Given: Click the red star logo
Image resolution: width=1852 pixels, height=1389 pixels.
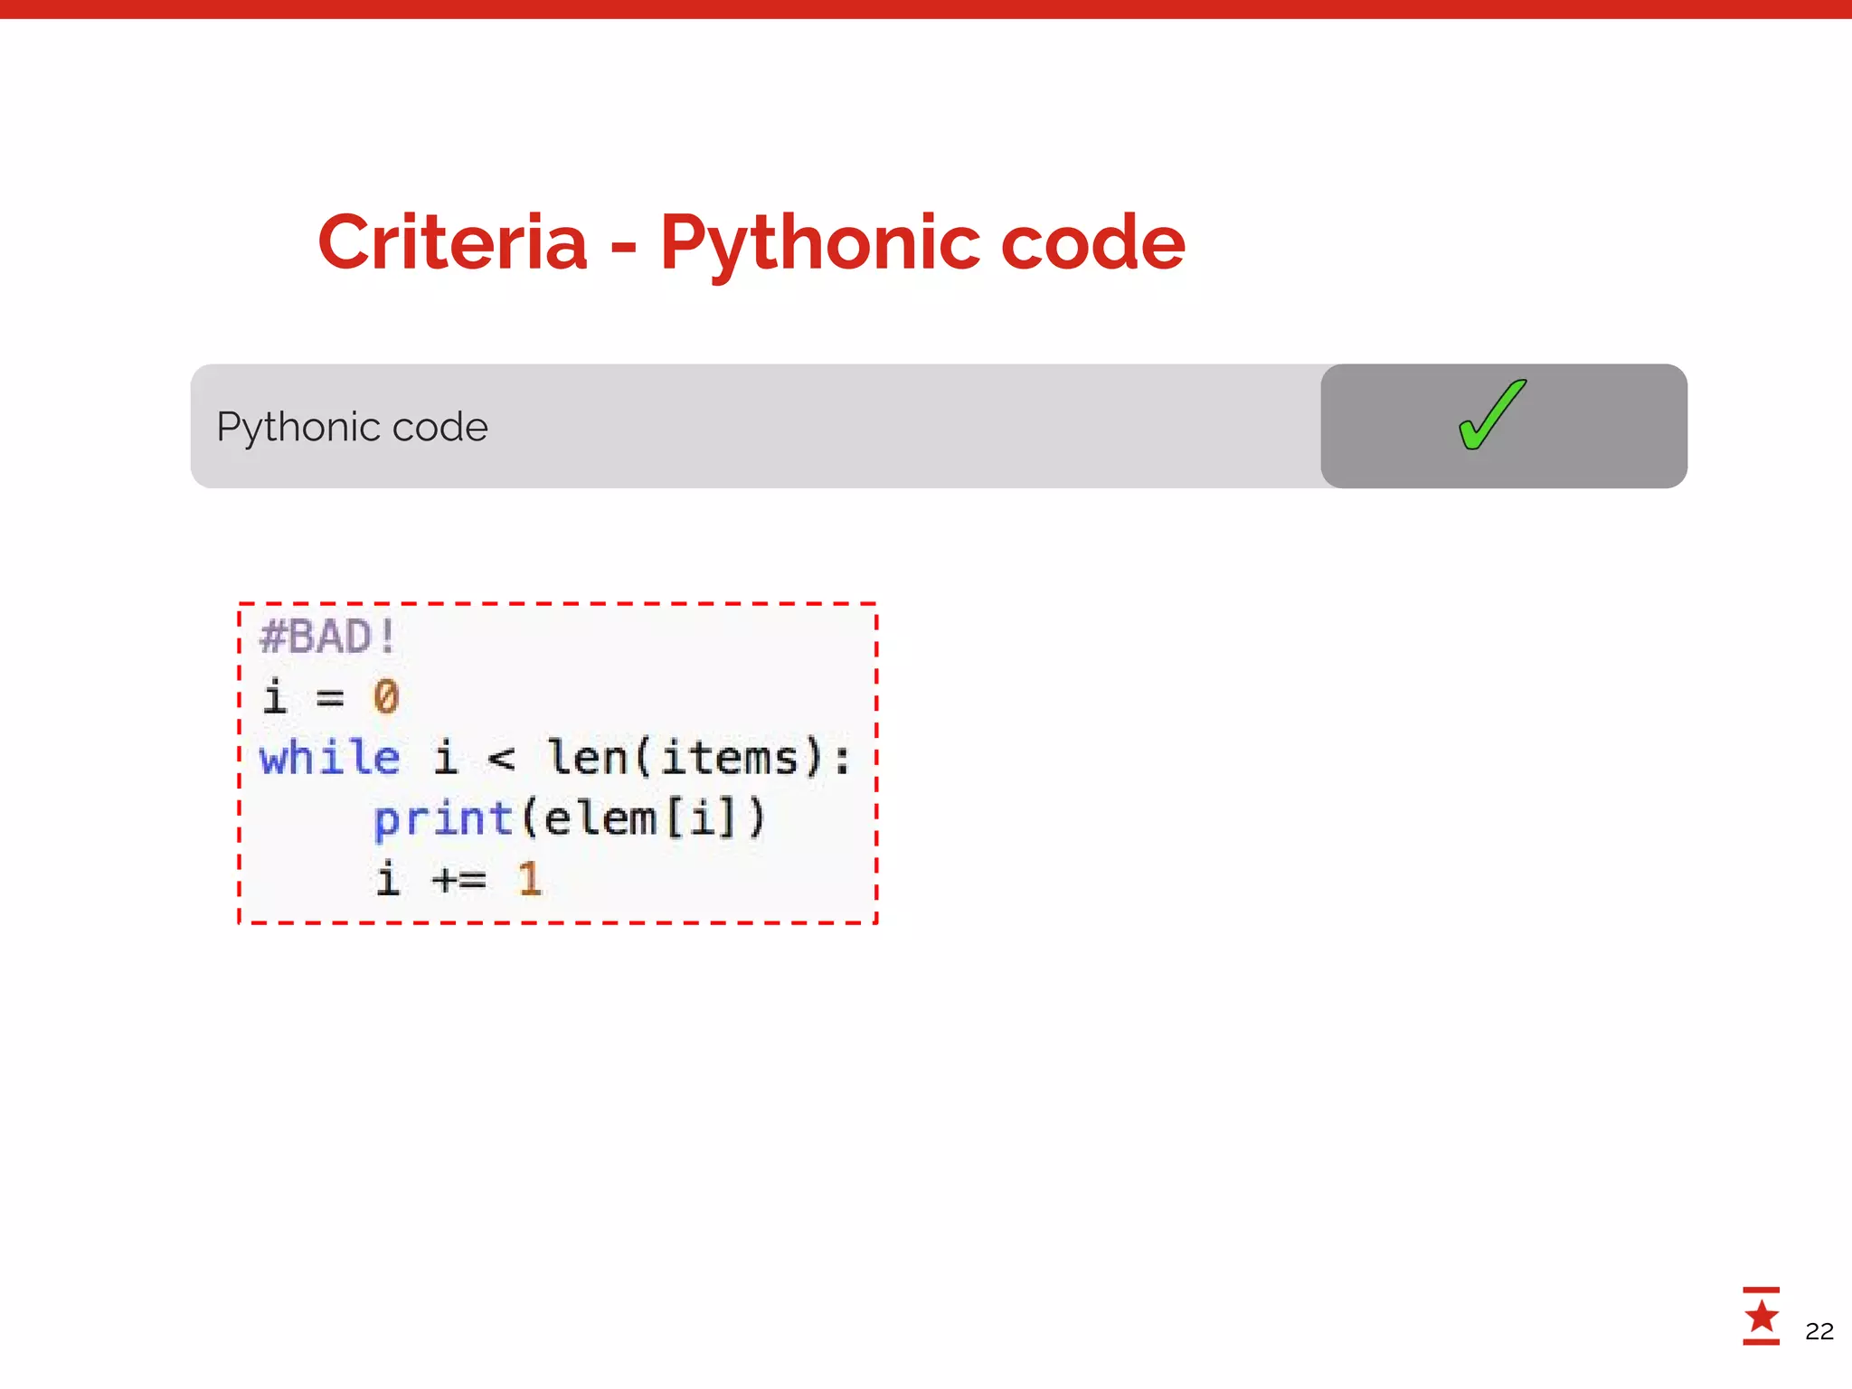Looking at the screenshot, I should [1761, 1316].
